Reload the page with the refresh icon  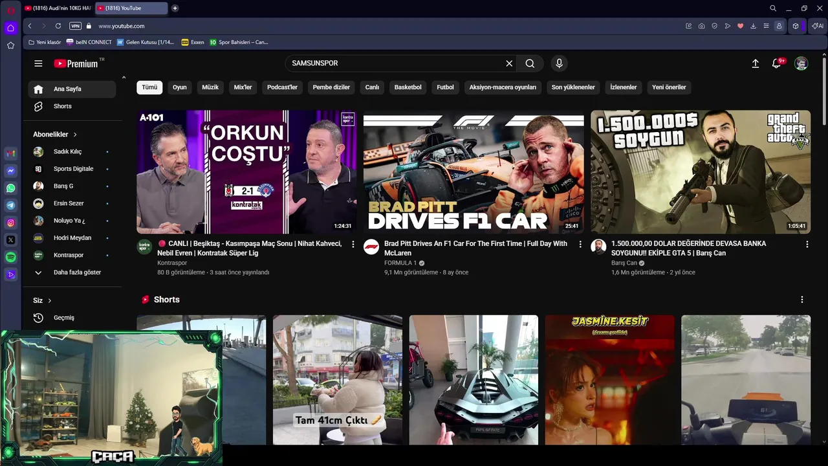click(58, 26)
